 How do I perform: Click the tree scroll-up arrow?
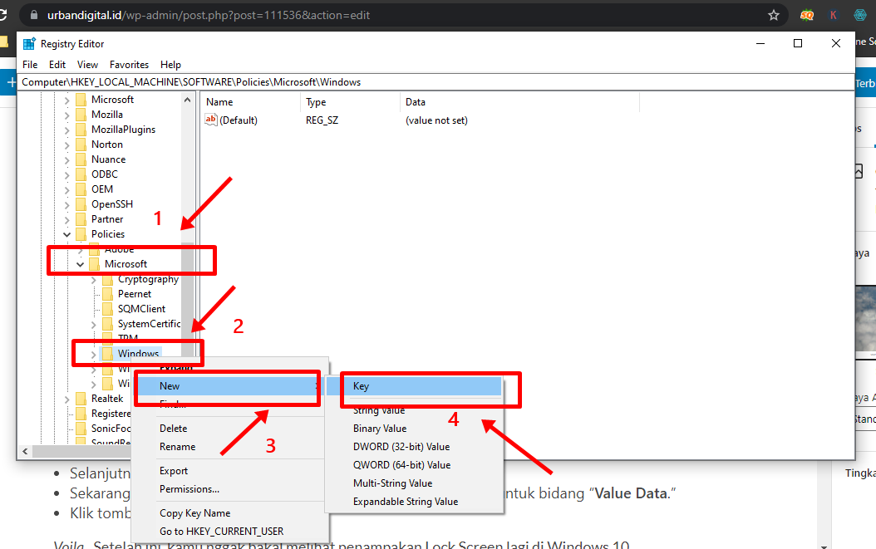[x=187, y=100]
